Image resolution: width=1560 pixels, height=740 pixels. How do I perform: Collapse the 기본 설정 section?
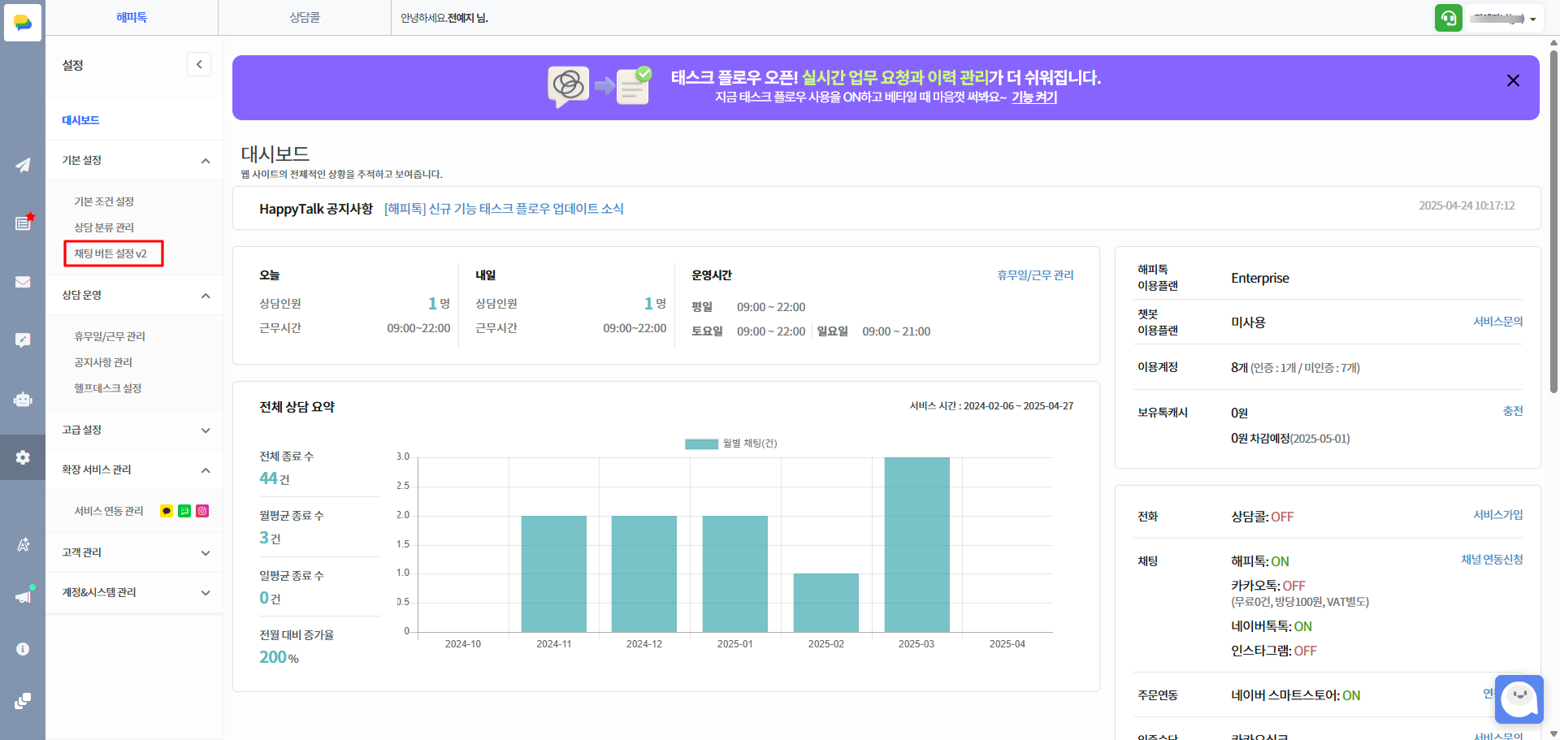[x=206, y=161]
